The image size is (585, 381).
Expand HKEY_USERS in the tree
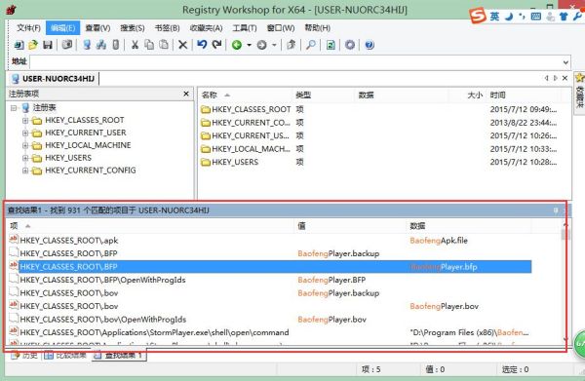25,158
